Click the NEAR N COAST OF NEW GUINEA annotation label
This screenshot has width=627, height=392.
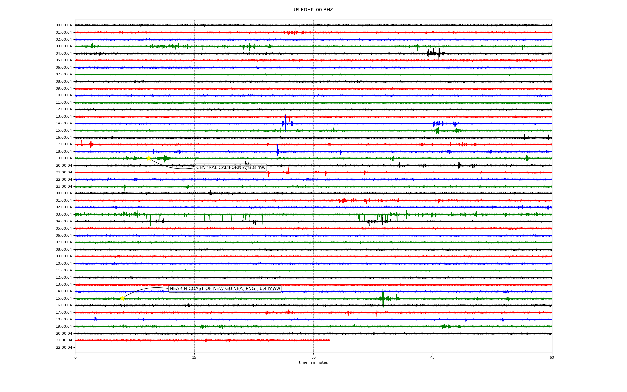point(225,289)
